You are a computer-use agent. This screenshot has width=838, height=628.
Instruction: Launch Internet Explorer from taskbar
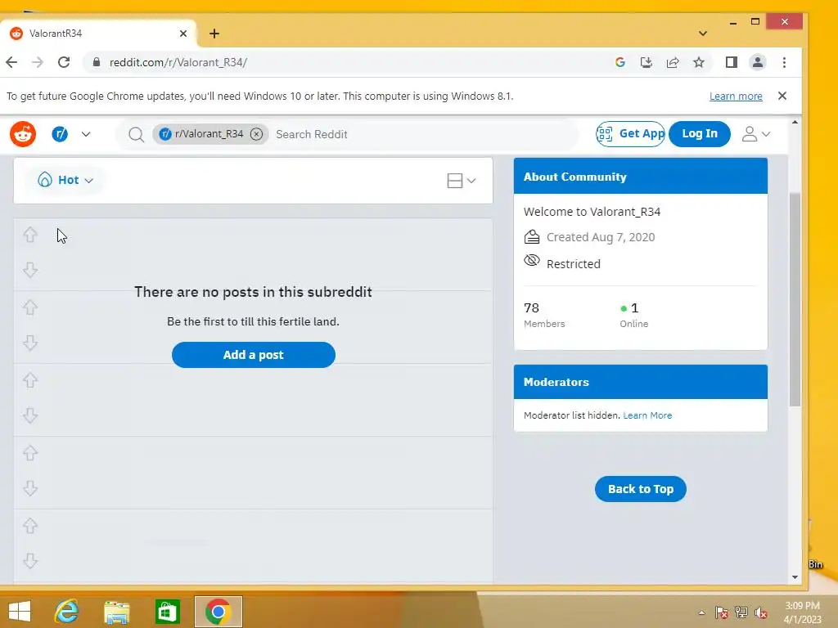pyautogui.click(x=66, y=612)
